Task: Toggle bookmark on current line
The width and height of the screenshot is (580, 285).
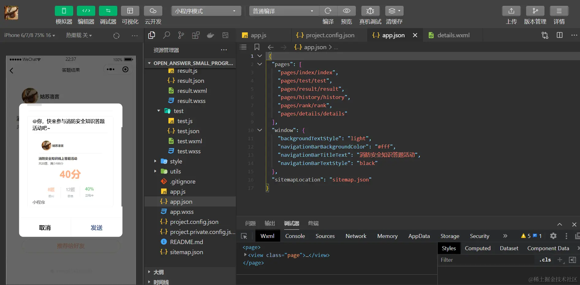Action: (257, 47)
